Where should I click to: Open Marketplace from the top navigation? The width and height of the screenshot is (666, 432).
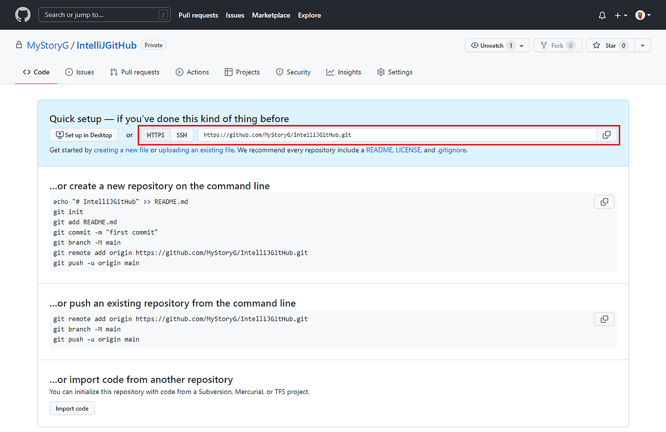point(271,15)
